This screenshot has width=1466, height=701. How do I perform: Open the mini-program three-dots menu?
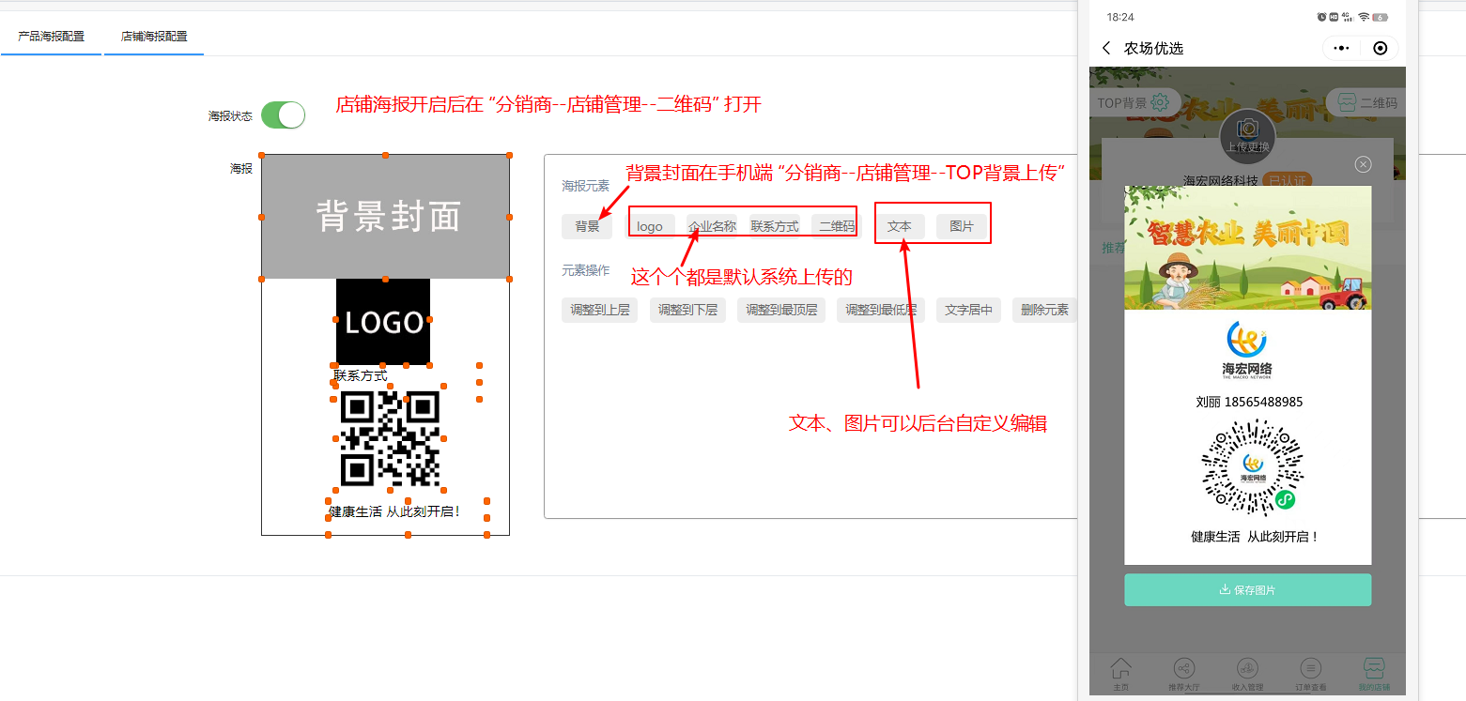pos(1341,48)
